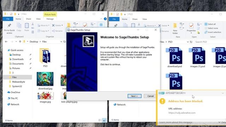Select folder named 3 in navigation pane
Image resolution: width=226 pixels, height=127 pixels.
pos(13,73)
